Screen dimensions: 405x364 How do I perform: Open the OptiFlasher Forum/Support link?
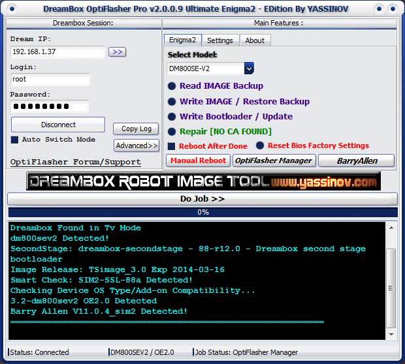tap(76, 162)
